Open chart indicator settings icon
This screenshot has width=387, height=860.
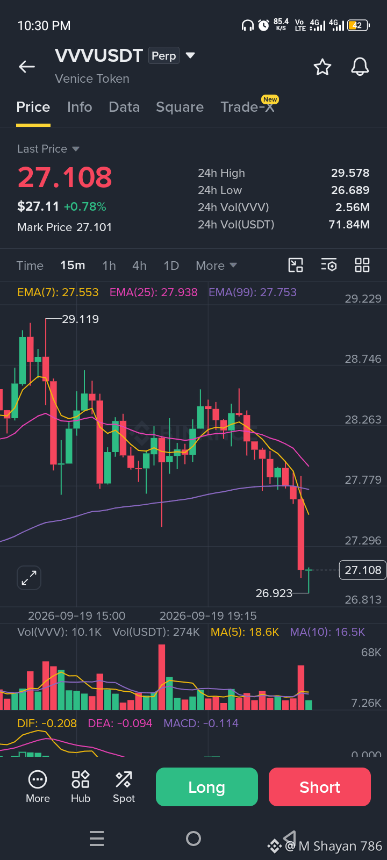(329, 265)
